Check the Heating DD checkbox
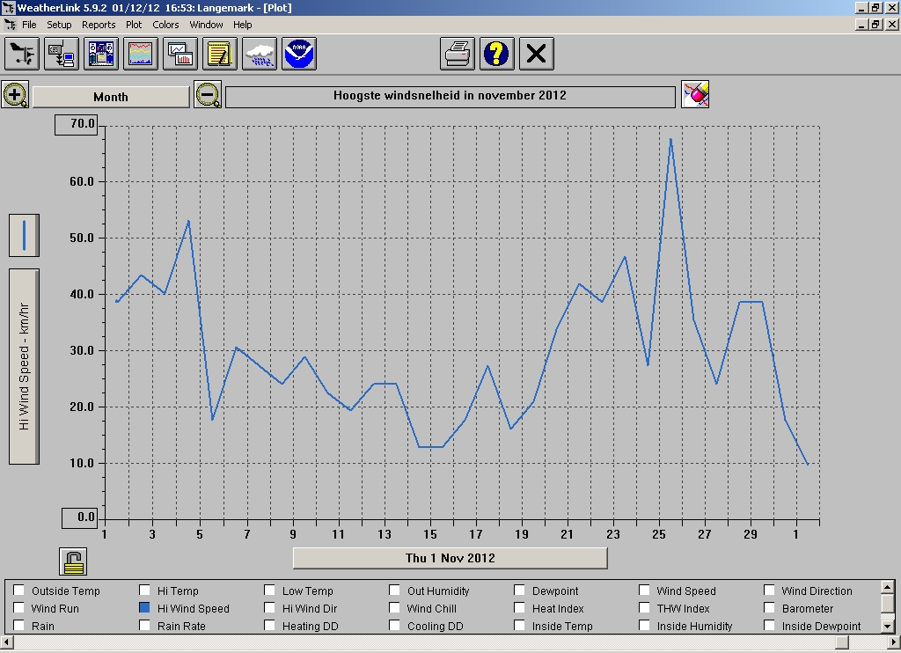This screenshot has width=901, height=653. coord(269,625)
